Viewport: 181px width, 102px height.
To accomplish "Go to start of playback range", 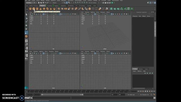I will pos(138,91).
